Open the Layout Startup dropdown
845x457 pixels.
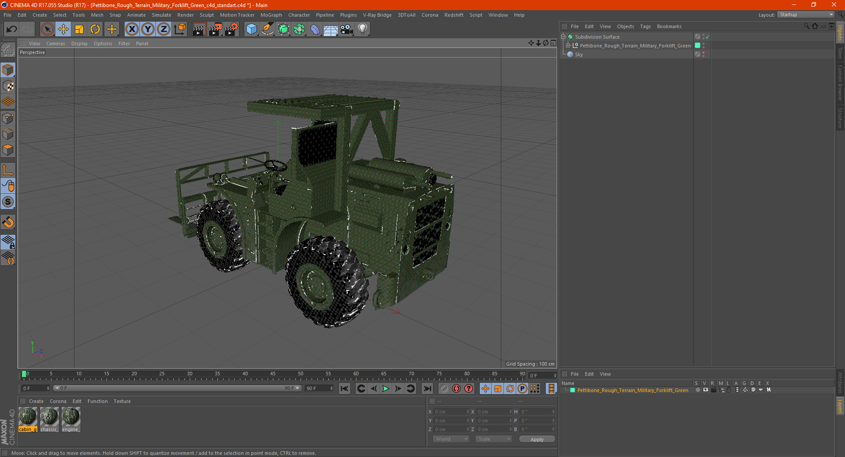(806, 15)
